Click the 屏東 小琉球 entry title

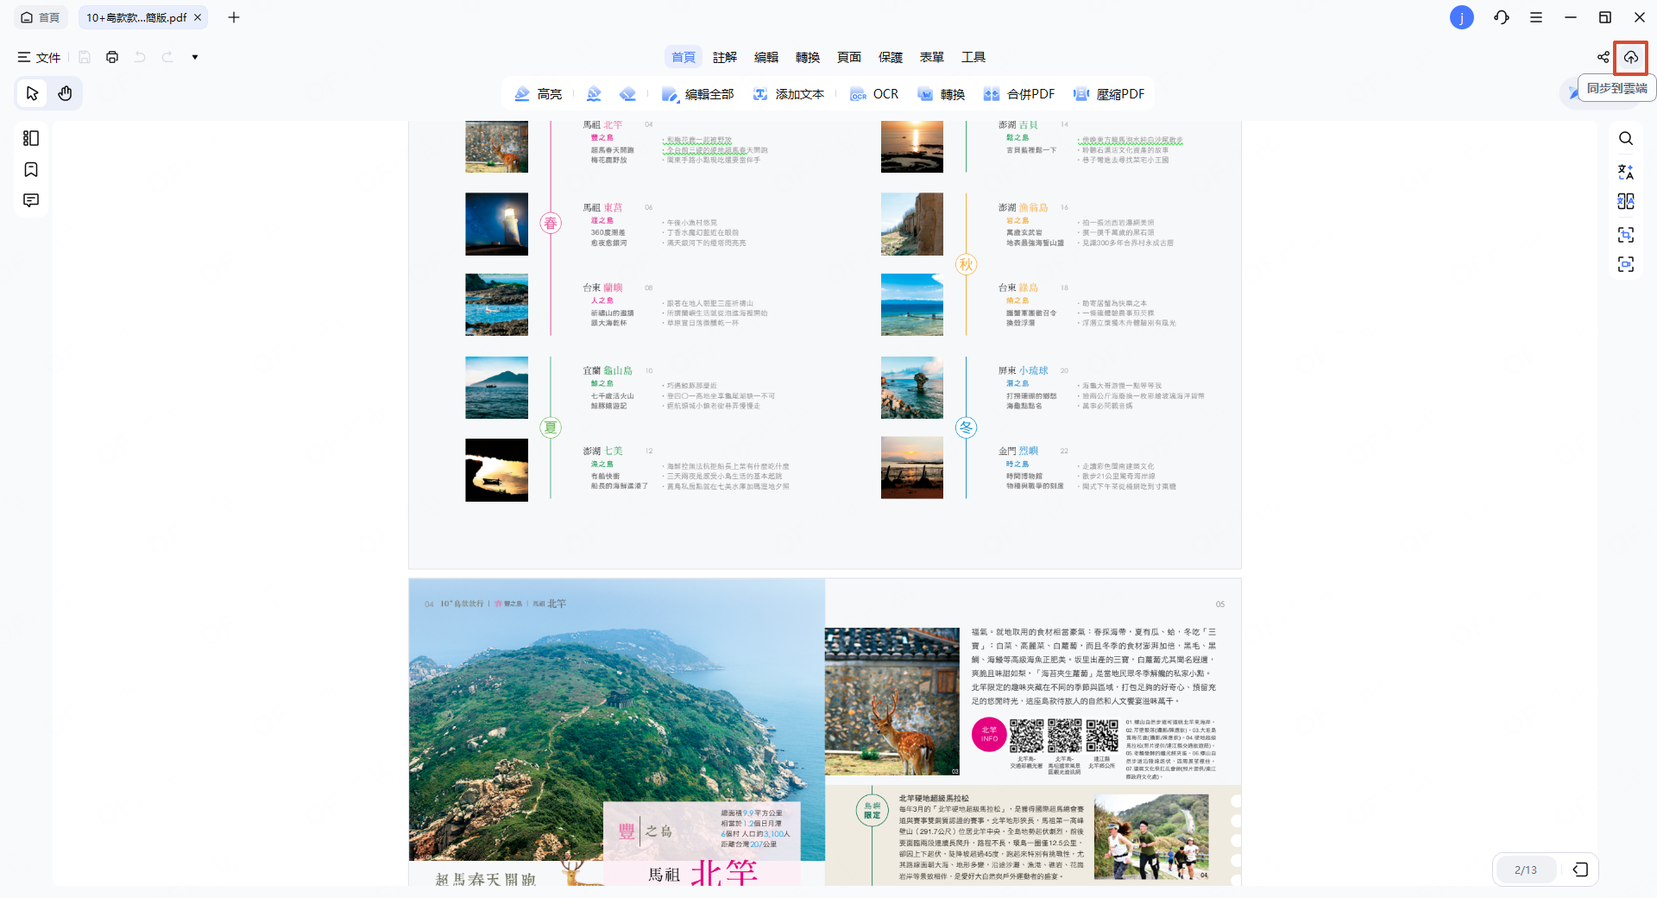(1024, 370)
